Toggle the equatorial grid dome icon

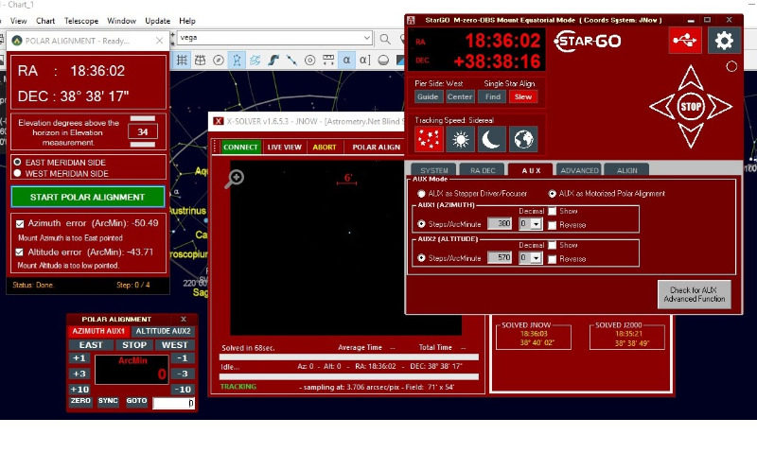pos(200,61)
